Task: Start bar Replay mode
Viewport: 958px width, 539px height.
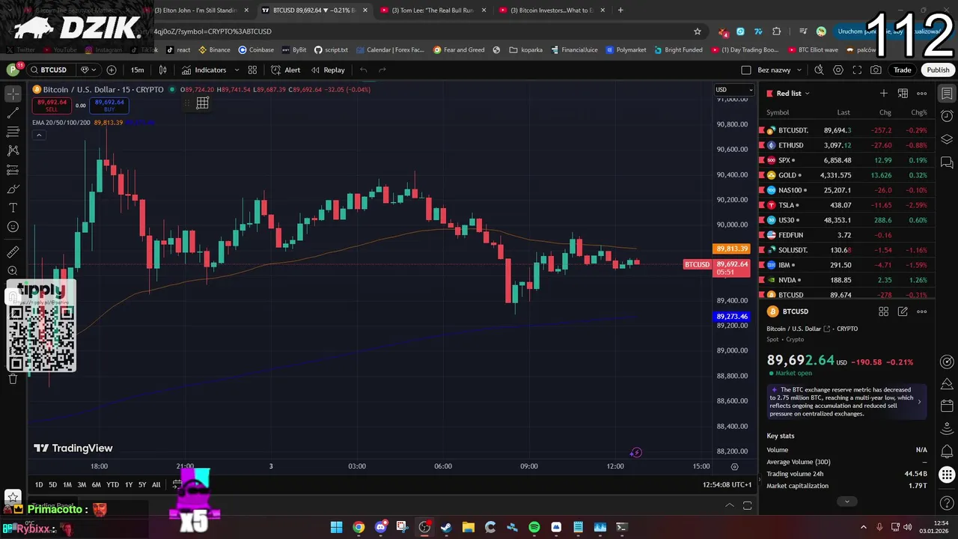Action: coord(328,70)
